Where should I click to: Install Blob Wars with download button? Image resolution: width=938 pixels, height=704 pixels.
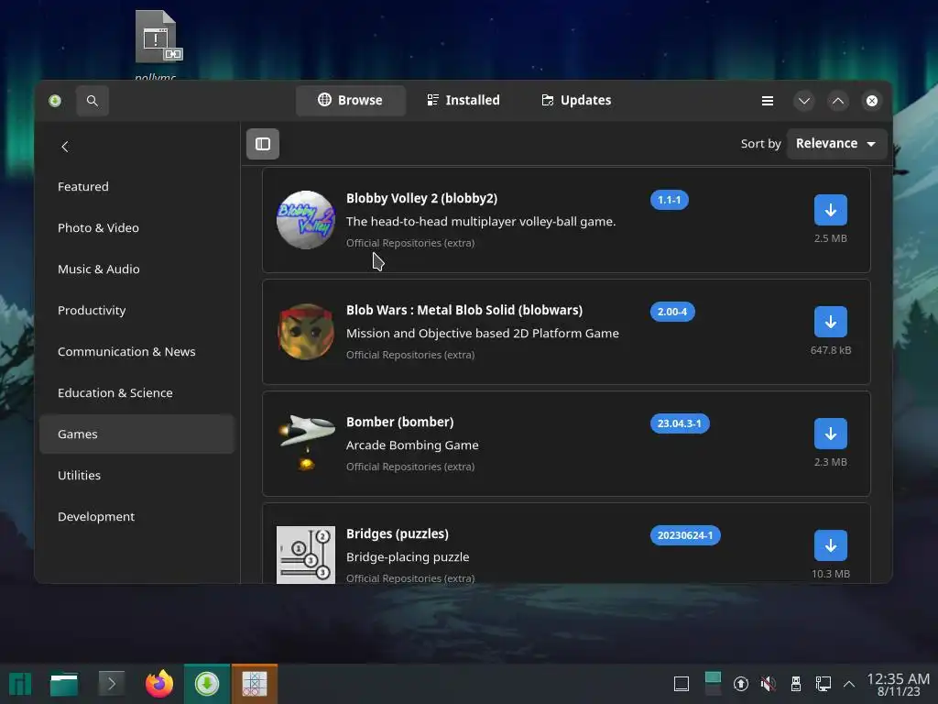click(830, 322)
